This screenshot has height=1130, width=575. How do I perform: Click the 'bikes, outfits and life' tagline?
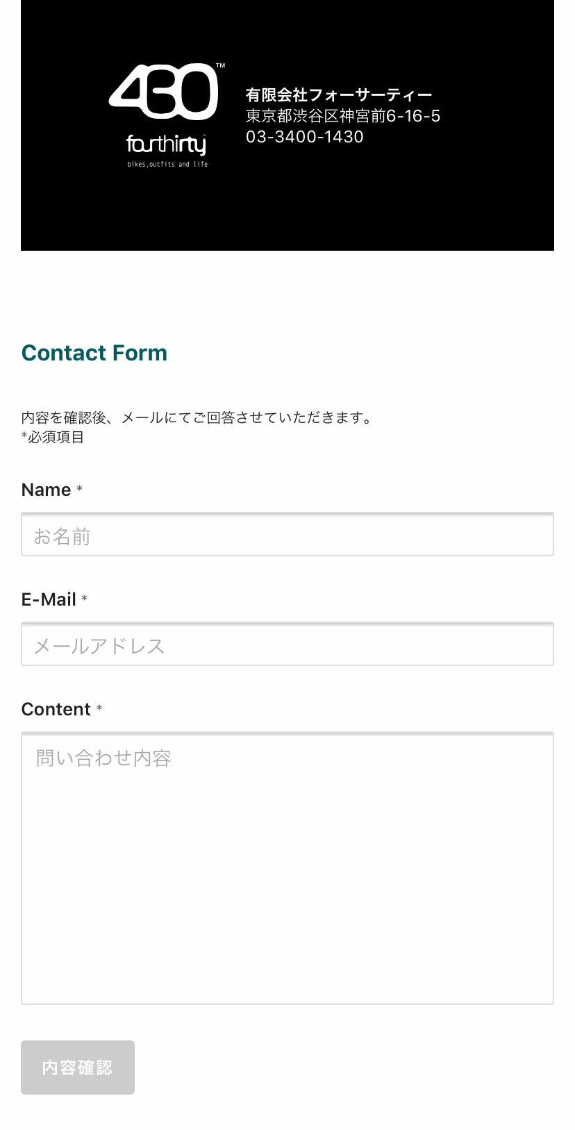[167, 165]
